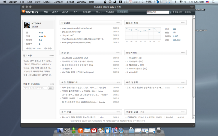Click total visitors value 126,672
218x136 pixels.
coord(177,40)
